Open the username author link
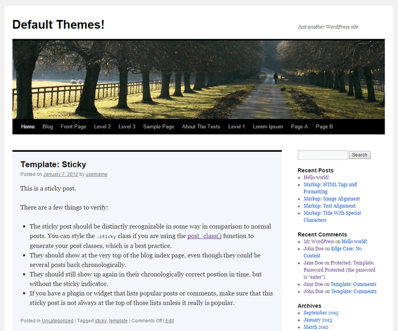 [96, 174]
